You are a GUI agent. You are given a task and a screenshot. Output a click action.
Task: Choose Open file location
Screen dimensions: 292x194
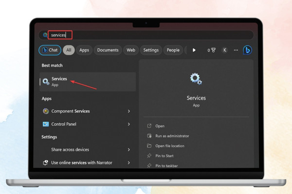tap(170, 146)
